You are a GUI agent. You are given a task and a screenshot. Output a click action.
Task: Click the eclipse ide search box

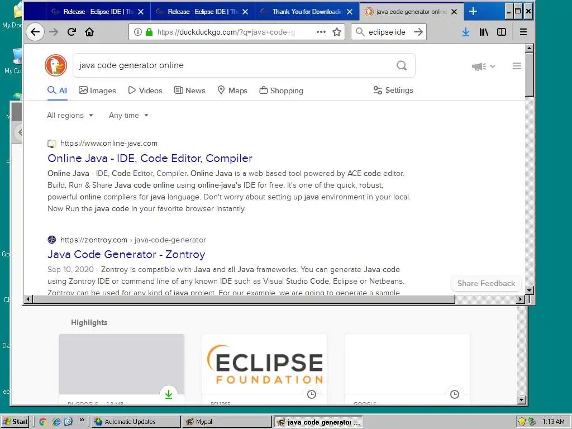click(389, 32)
